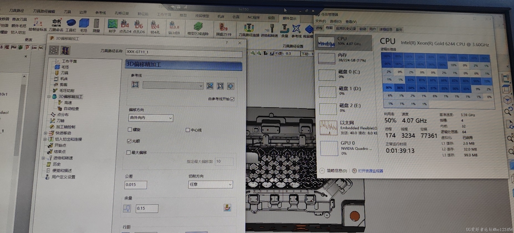Click 额外毛坯 in the ribbon
This screenshot has width=514, height=233.
click(x=19, y=26)
